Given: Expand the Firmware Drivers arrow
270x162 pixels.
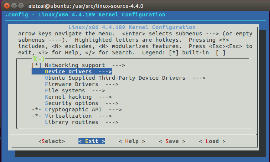Looking at the screenshot, I should click(112, 84).
